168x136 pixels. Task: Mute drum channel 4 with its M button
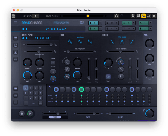click(x=150, y=23)
